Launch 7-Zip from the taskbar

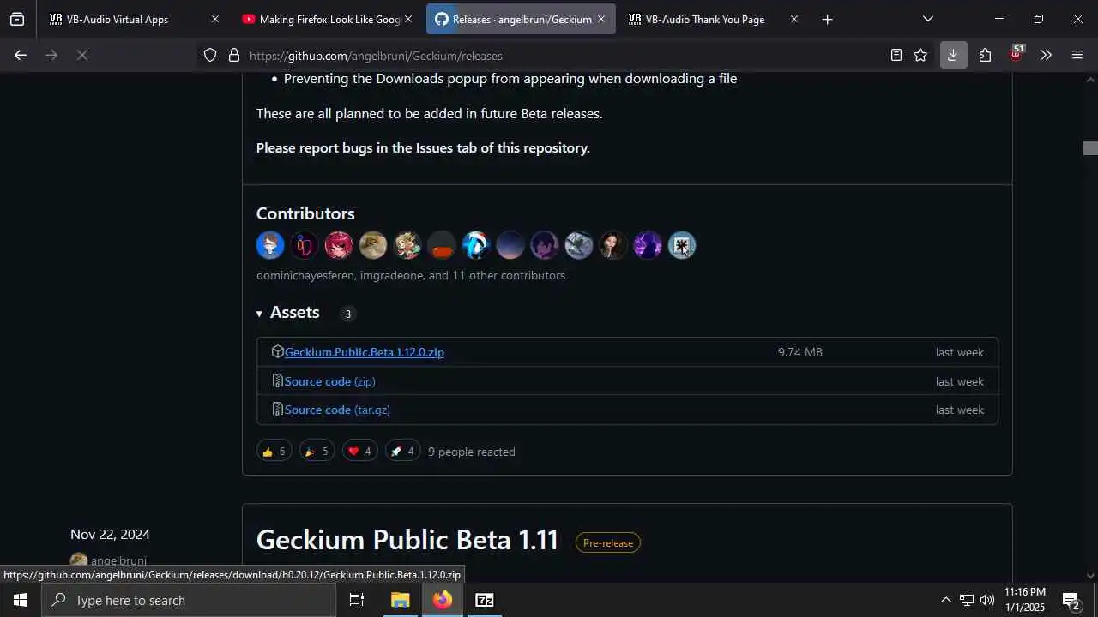(x=485, y=600)
